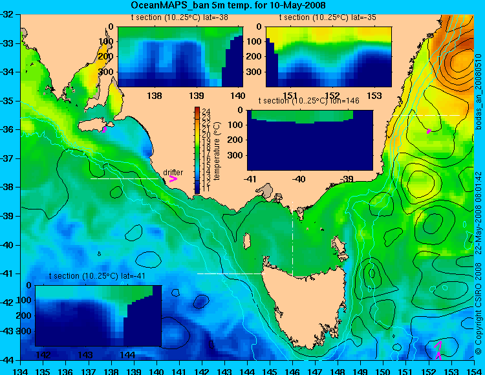This screenshot has height=375, width=485.
Task: Click the map title "OceanMAPS_ban 5m temp. for 10-May-2008"
Action: tap(228, 5)
